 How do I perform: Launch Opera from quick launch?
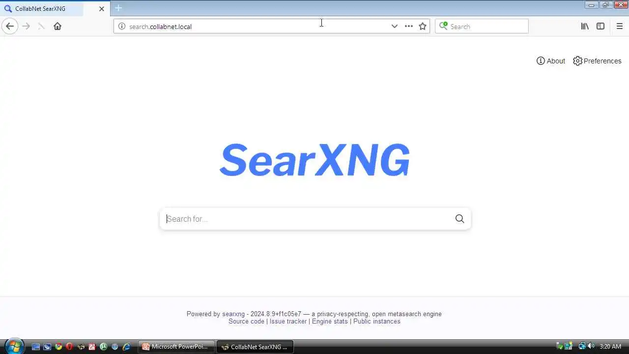point(69,347)
